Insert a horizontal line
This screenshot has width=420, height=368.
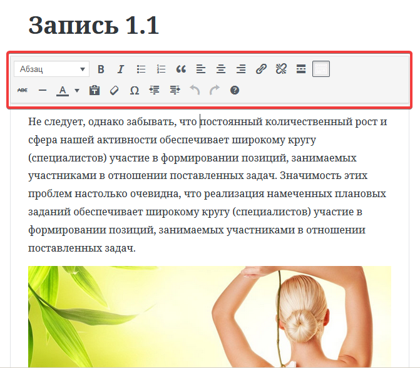tap(43, 90)
